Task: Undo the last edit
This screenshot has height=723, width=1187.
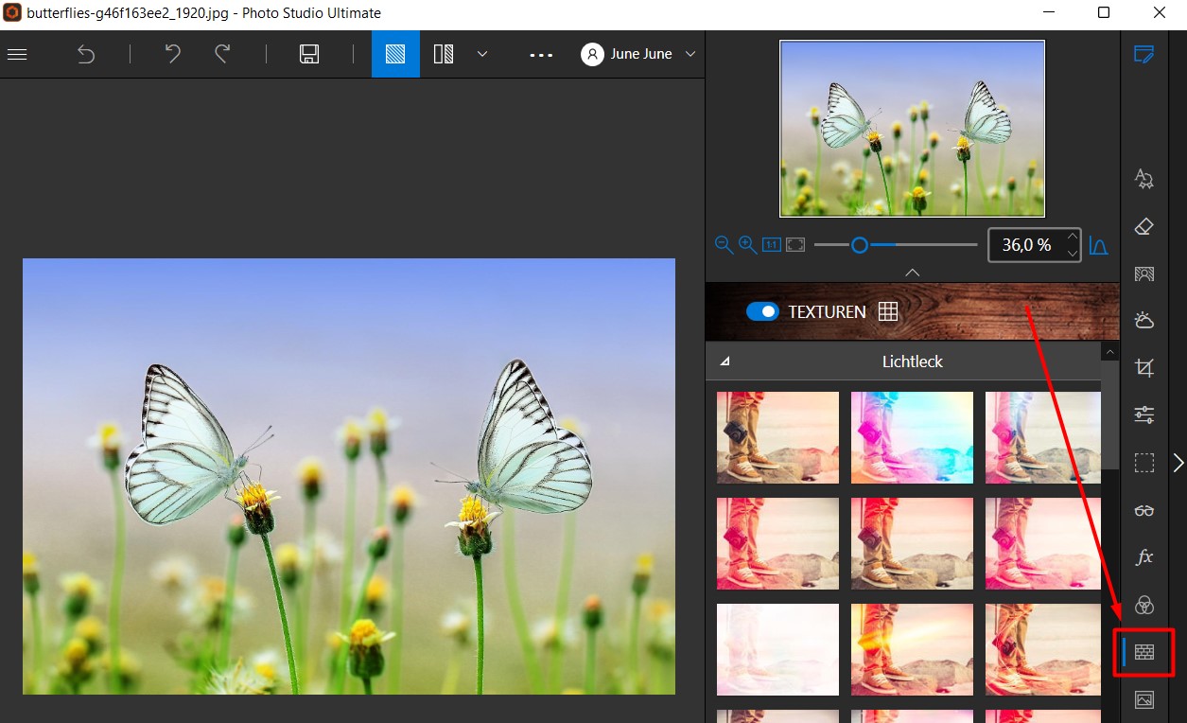Action: pos(173,54)
